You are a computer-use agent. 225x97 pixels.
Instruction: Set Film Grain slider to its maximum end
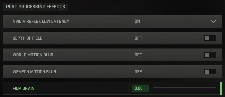[216, 88]
